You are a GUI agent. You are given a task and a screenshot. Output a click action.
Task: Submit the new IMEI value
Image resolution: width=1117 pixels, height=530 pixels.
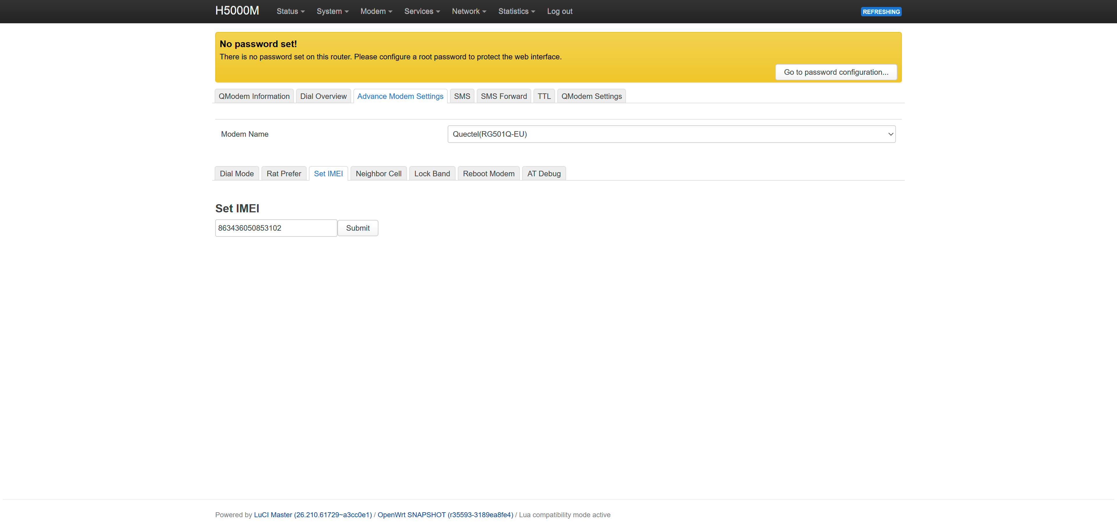coord(358,228)
